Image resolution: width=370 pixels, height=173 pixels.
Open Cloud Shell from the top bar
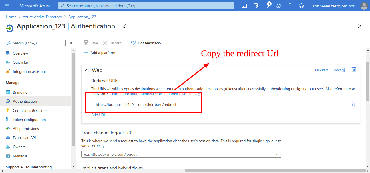(244, 6)
